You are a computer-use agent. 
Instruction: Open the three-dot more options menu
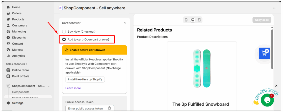275,8
